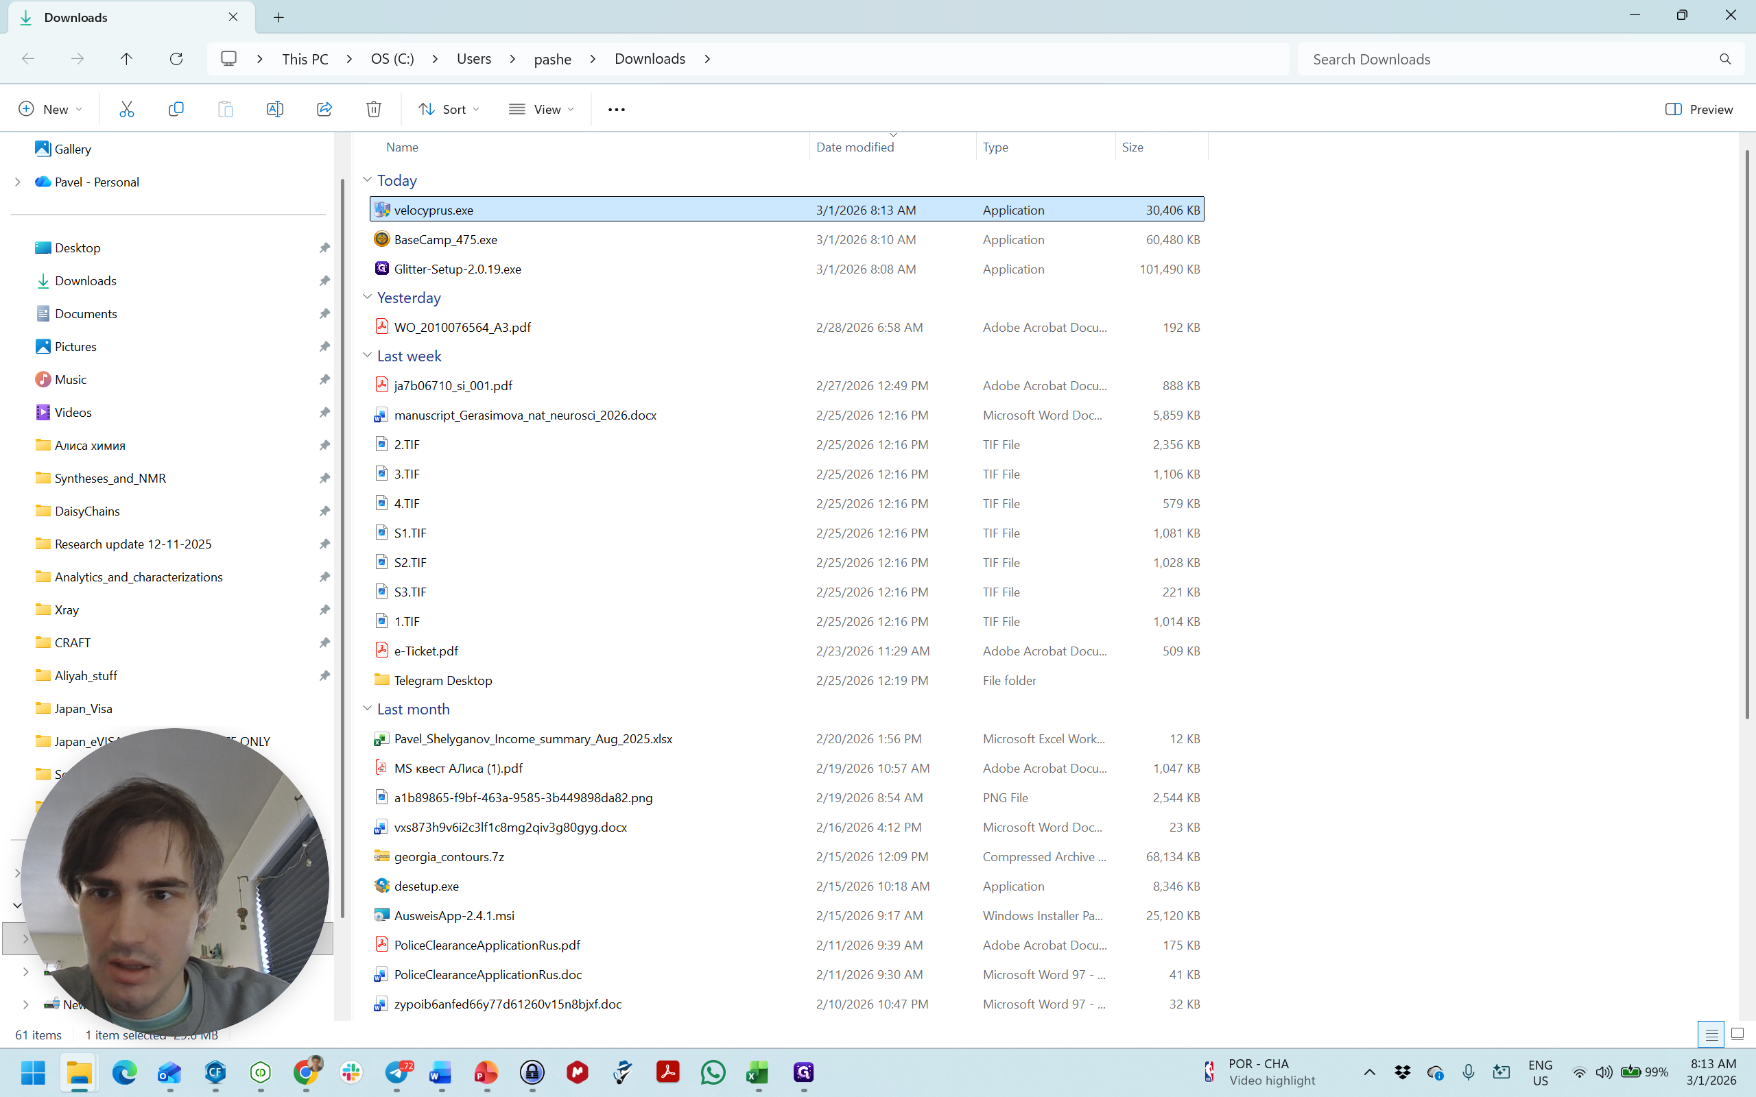Viewport: 1756px width, 1097px height.
Task: Click the Copy icon in toolbar
Action: 176,109
